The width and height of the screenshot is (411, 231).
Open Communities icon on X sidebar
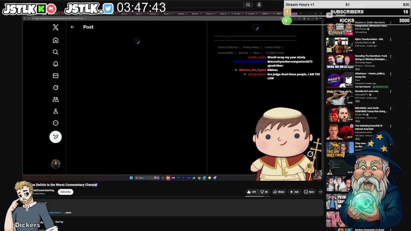56,99
